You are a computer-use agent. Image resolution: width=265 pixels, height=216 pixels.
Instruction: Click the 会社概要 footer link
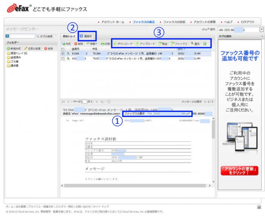point(21,207)
